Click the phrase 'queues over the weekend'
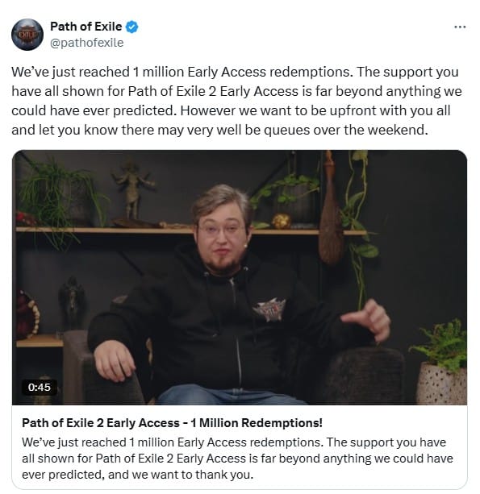 [345, 130]
